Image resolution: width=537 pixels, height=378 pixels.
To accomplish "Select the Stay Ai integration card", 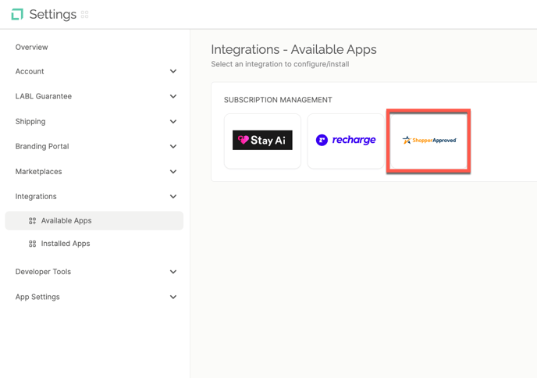I will point(262,141).
